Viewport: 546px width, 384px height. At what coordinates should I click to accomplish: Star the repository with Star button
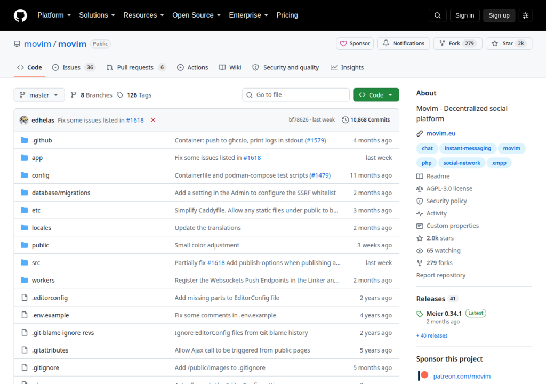509,43
